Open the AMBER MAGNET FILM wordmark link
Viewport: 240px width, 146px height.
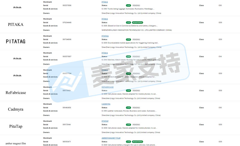[111, 138]
